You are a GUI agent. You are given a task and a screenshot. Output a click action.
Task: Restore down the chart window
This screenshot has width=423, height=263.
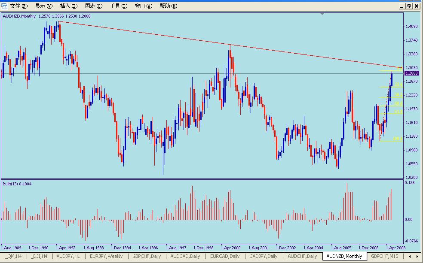[409, 6]
